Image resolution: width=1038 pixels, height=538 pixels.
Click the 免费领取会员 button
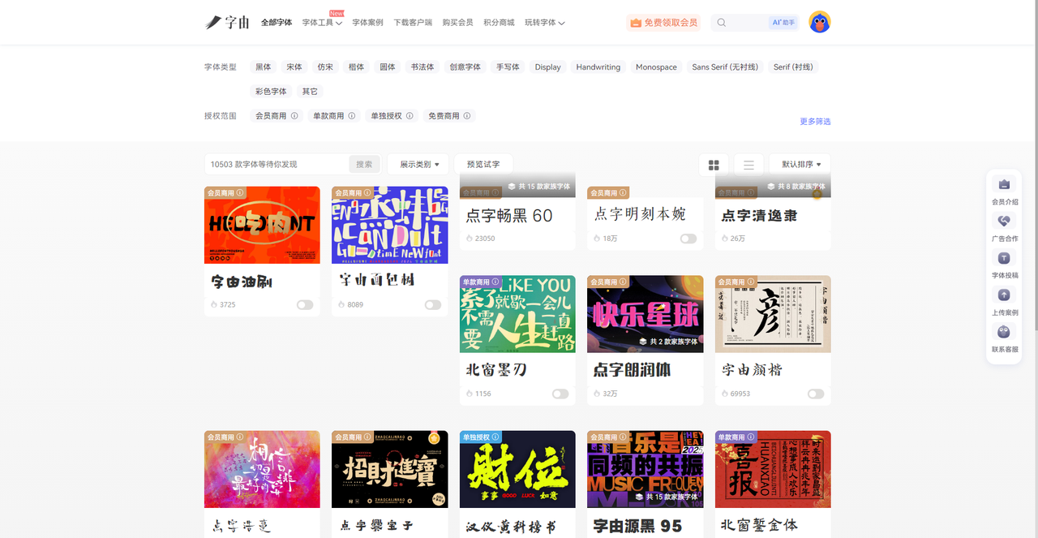(663, 23)
